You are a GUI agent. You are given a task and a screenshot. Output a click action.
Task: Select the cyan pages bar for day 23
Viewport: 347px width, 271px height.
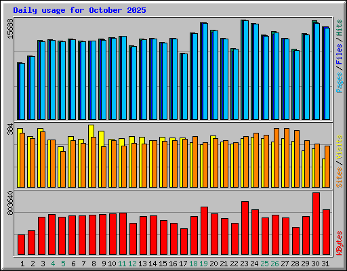246,70
